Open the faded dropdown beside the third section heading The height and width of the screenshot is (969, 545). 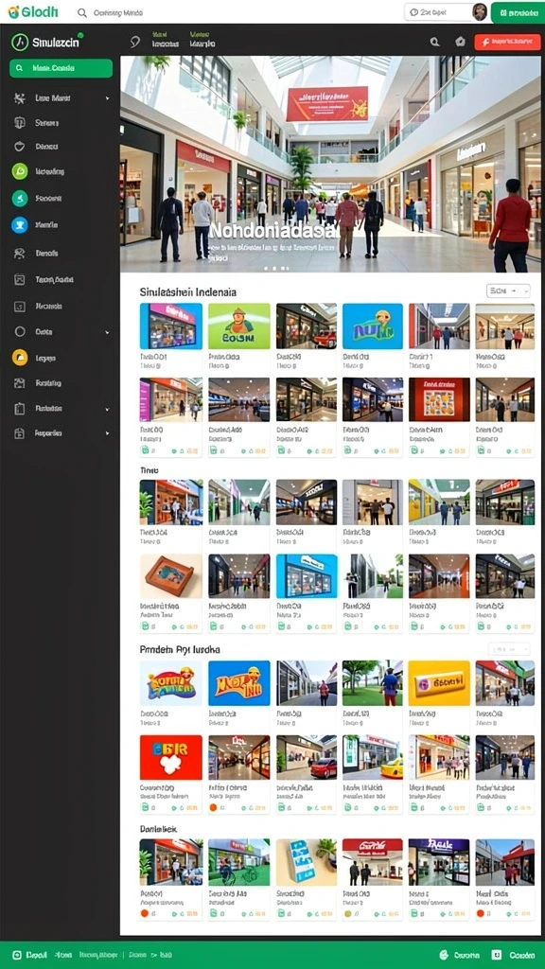pyautogui.click(x=508, y=649)
